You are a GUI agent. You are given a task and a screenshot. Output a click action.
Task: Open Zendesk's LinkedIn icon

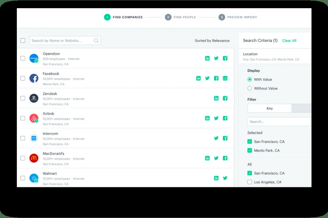pyautogui.click(x=216, y=98)
